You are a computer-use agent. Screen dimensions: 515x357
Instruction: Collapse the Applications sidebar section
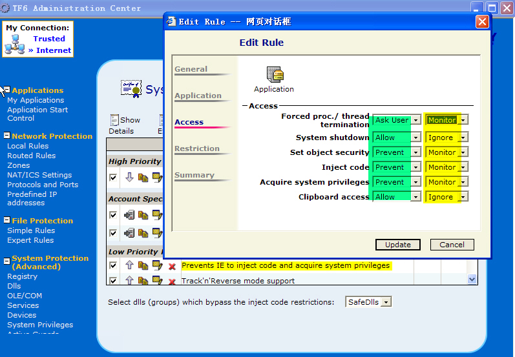point(7,89)
